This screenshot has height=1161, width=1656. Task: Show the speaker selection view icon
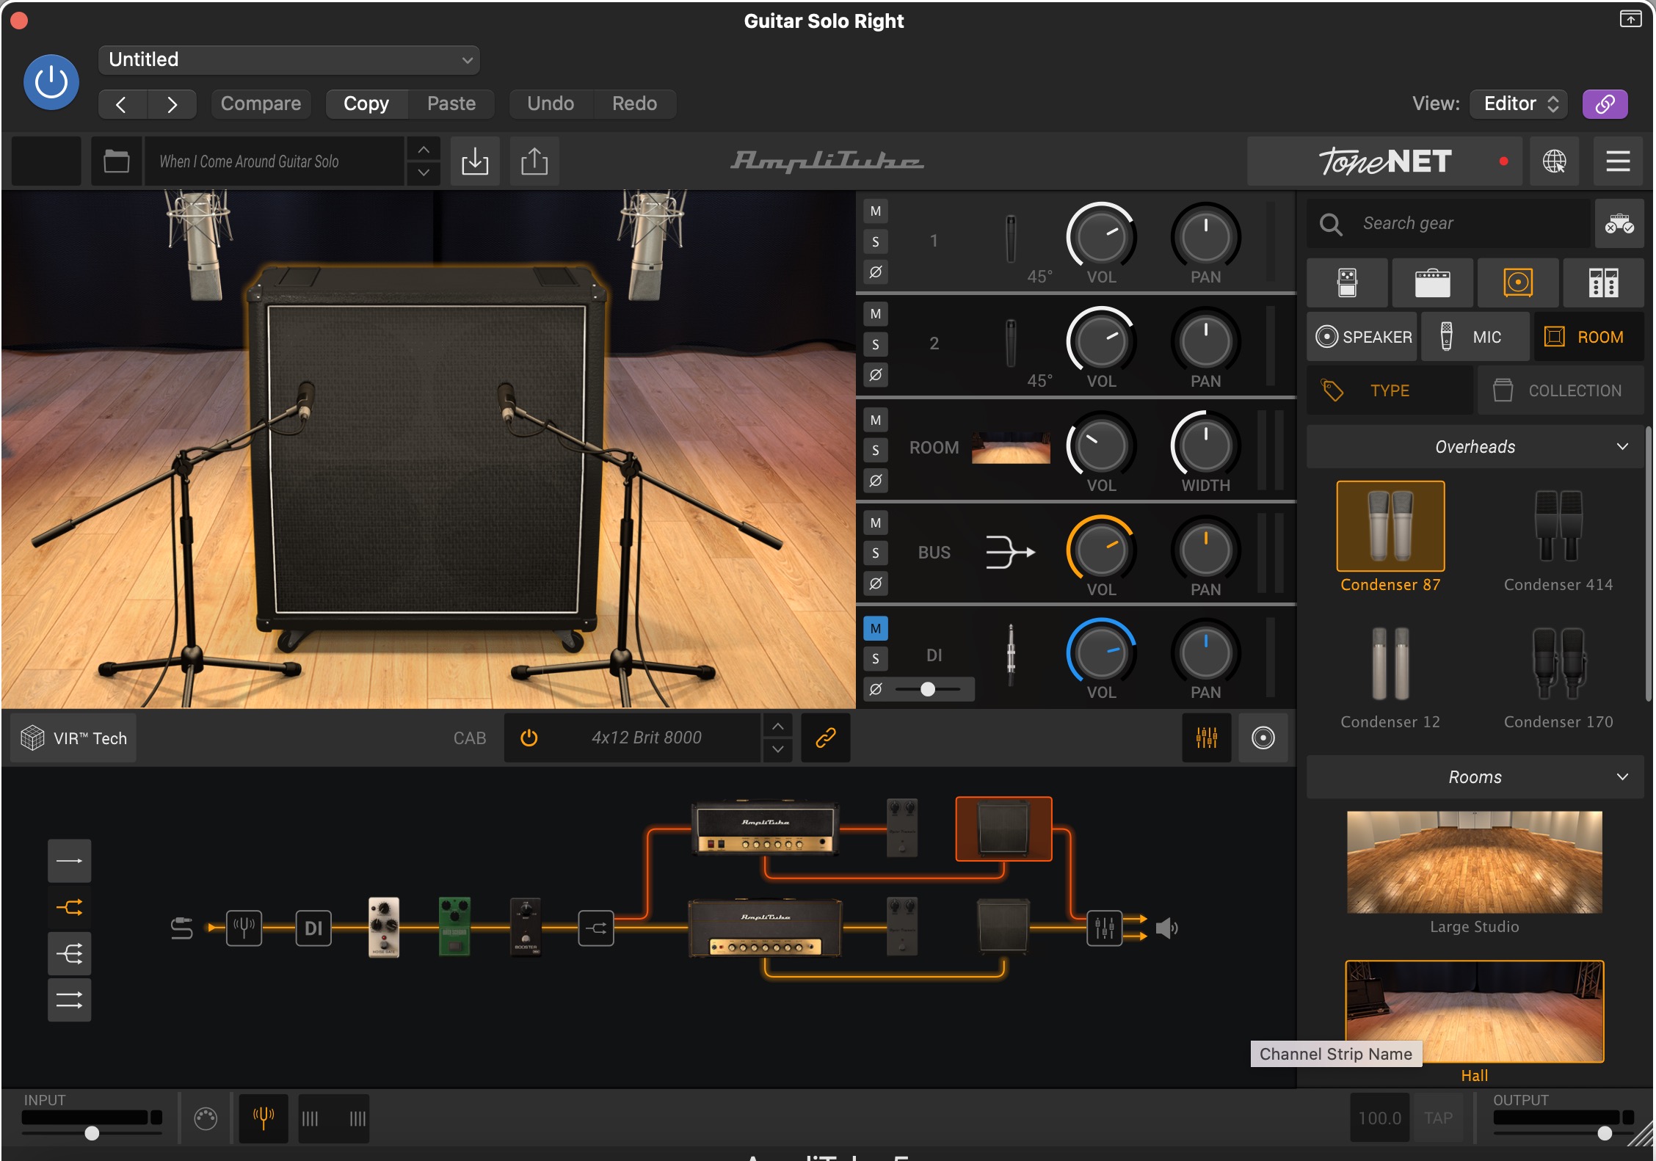[x=1263, y=738]
